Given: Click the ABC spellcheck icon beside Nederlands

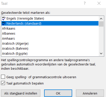Looking at the screenshot, I should 4,24.
